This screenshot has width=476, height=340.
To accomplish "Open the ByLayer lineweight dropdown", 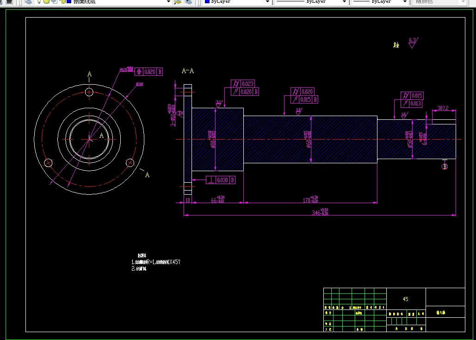I will tap(405, 1).
